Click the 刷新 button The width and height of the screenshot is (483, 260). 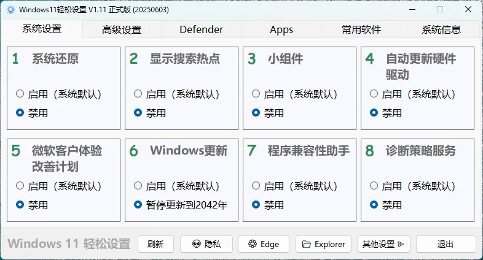coord(155,244)
